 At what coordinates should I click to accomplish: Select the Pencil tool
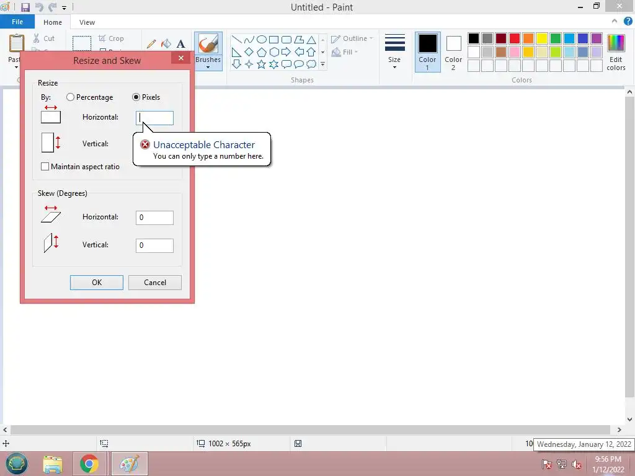[151, 44]
